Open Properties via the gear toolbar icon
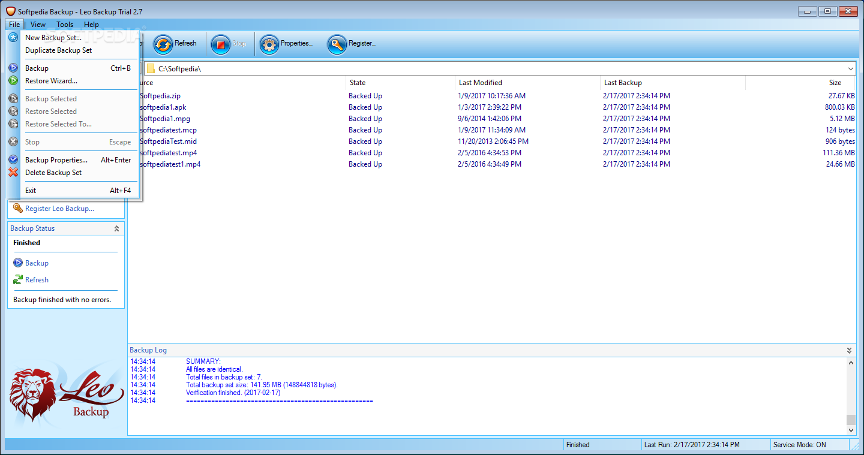 pyautogui.click(x=269, y=44)
